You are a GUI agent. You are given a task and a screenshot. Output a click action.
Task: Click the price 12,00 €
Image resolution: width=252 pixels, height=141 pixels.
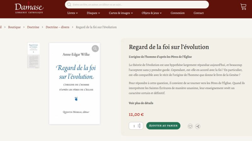(x=136, y=114)
